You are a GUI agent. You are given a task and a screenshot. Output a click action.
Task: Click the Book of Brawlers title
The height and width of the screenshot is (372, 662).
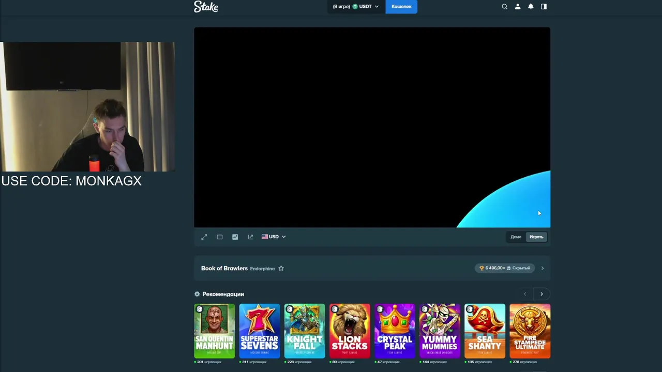224,268
